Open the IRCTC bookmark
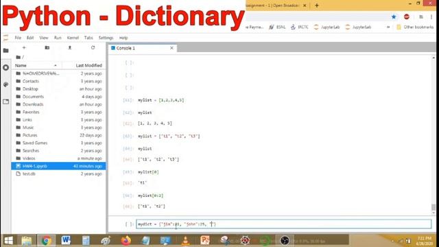The width and height of the screenshot is (439, 247). click(299, 27)
